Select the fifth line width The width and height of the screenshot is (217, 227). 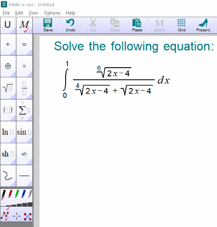[x=25, y=205]
